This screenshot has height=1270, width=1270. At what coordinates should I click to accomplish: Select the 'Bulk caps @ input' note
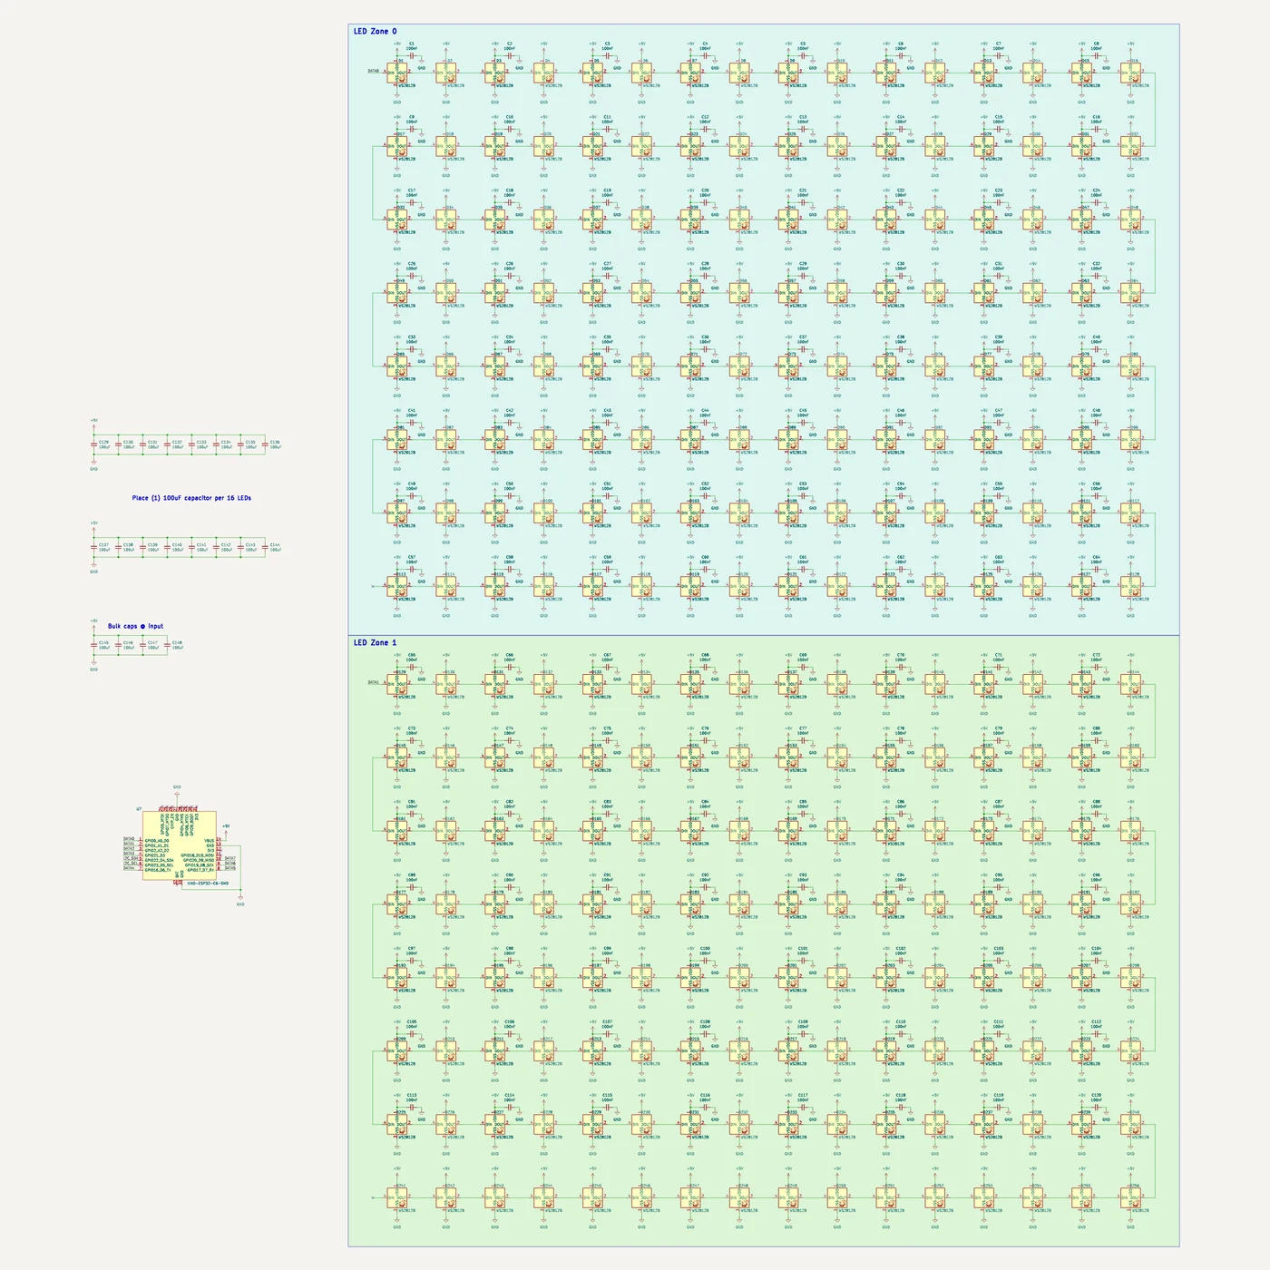tap(136, 626)
